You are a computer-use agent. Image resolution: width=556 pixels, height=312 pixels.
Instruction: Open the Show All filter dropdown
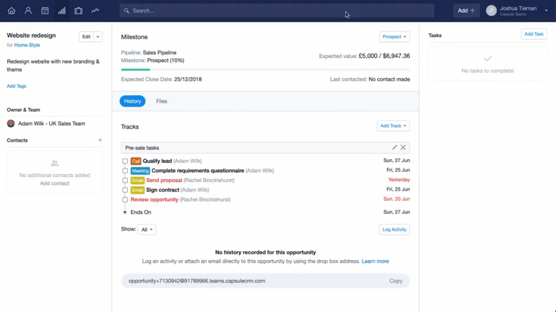pyautogui.click(x=147, y=230)
